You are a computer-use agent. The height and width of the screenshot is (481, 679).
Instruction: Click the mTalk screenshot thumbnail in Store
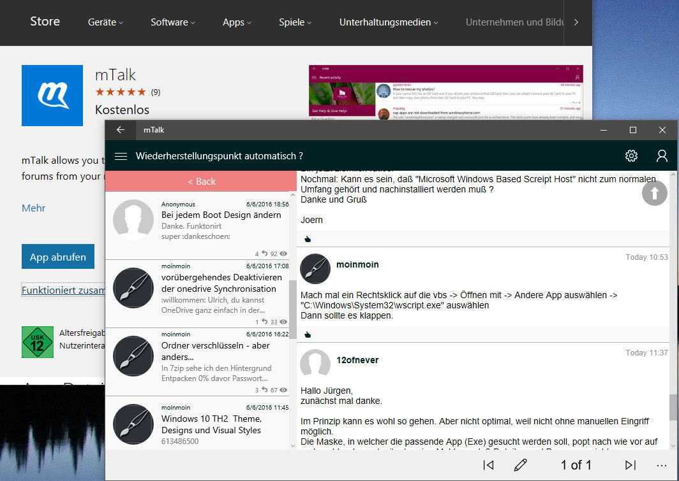click(445, 92)
